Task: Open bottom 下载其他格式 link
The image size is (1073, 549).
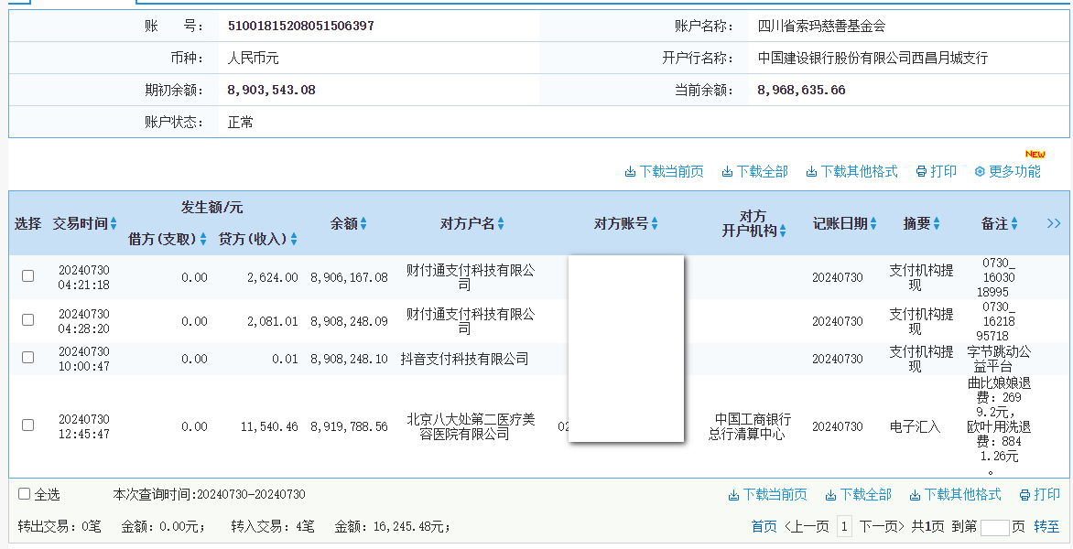Action: click(x=955, y=494)
